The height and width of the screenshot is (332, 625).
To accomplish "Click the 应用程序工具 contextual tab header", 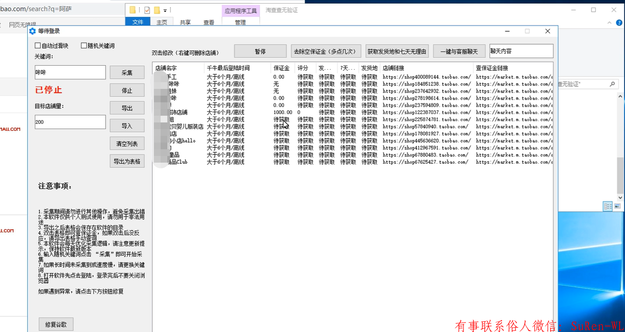I will (241, 11).
